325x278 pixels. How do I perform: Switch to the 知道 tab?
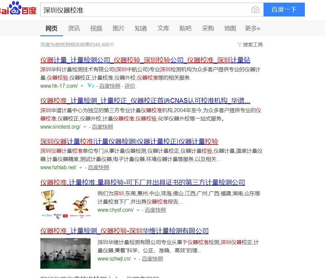point(141,28)
